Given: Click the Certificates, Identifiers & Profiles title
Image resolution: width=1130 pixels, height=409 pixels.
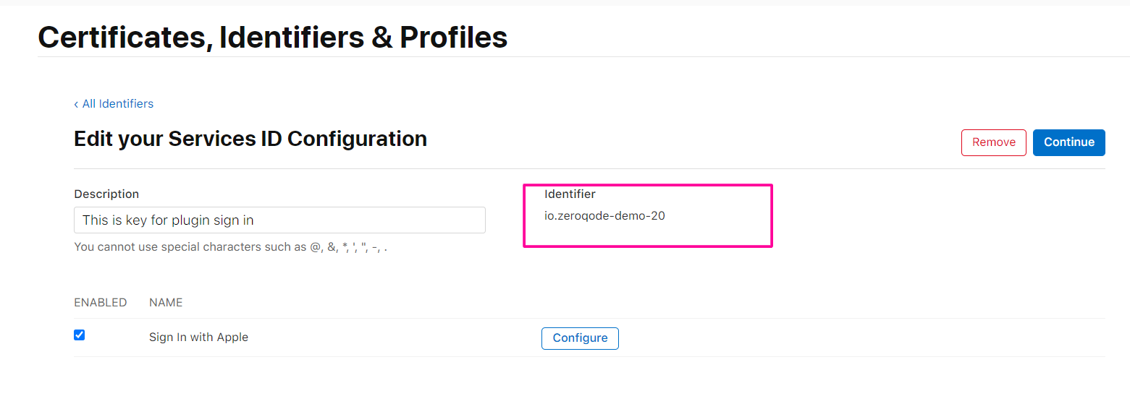Looking at the screenshot, I should [272, 37].
